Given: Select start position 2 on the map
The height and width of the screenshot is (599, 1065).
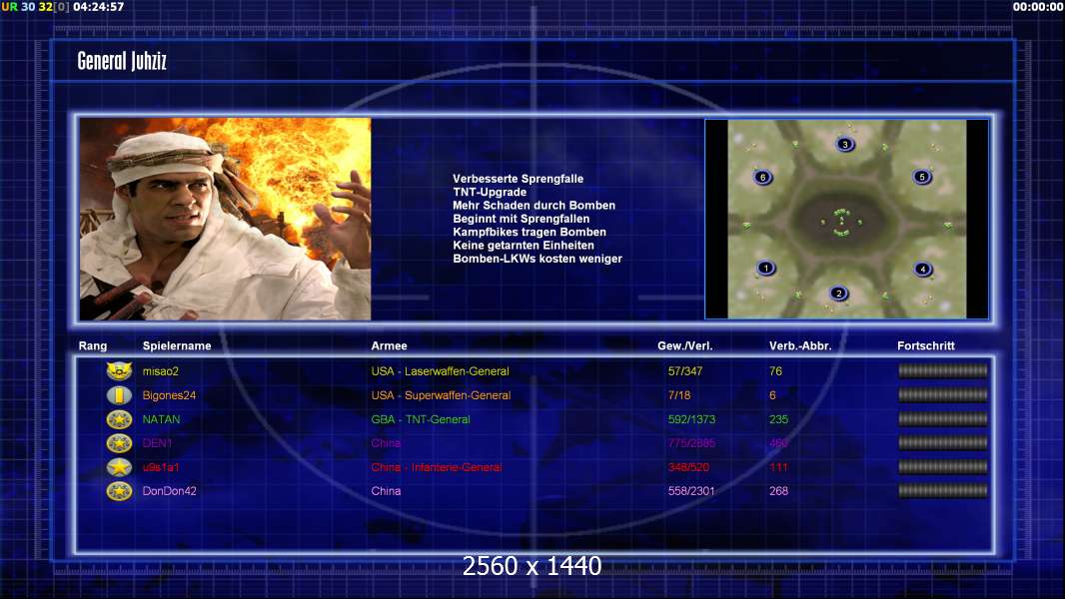Looking at the screenshot, I should click(x=839, y=294).
